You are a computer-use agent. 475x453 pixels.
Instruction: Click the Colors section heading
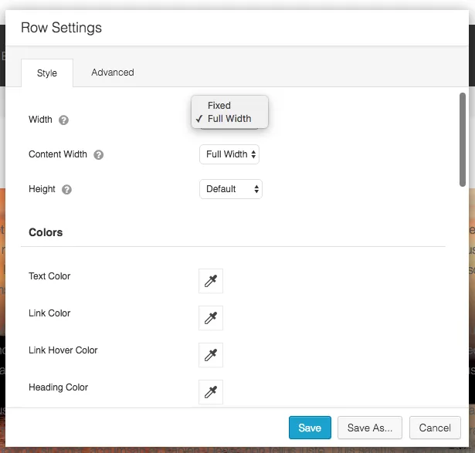pos(46,232)
